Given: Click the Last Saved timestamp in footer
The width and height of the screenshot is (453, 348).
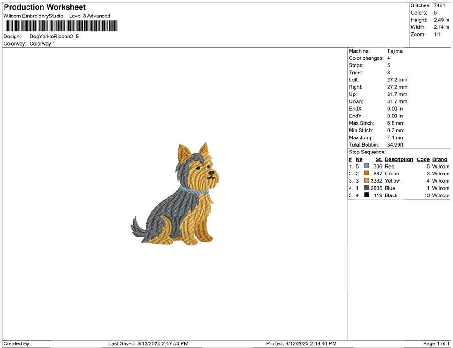Looking at the screenshot, I should pyautogui.click(x=148, y=343).
